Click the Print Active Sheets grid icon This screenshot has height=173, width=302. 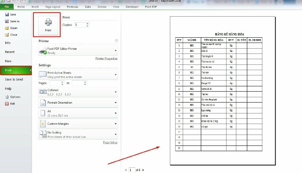pos(43,74)
